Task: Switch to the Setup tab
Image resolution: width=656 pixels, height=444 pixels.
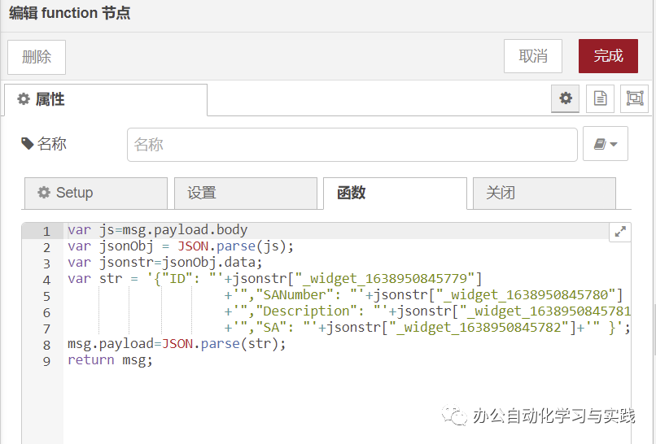Action: (x=96, y=194)
